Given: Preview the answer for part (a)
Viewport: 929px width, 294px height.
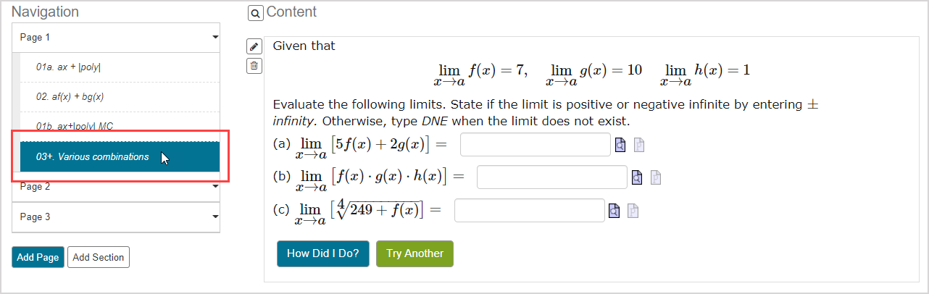Looking at the screenshot, I should (x=620, y=145).
